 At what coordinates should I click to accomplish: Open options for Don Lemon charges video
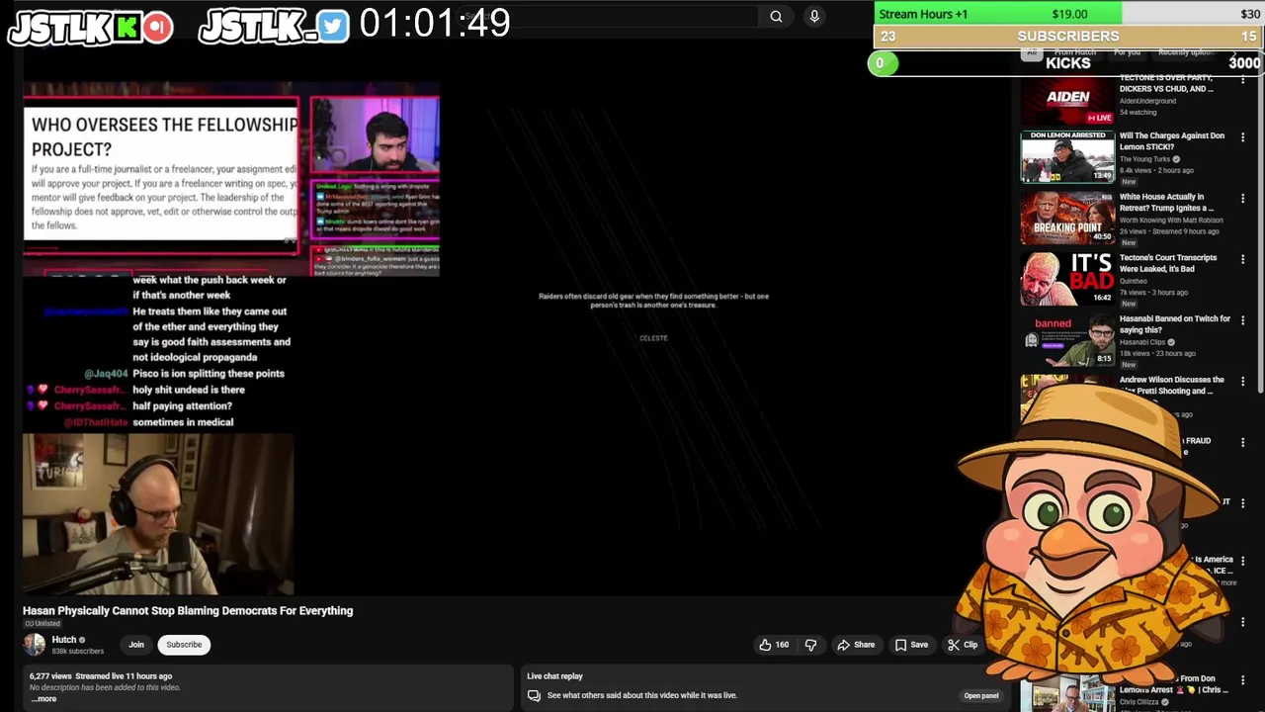tap(1242, 137)
